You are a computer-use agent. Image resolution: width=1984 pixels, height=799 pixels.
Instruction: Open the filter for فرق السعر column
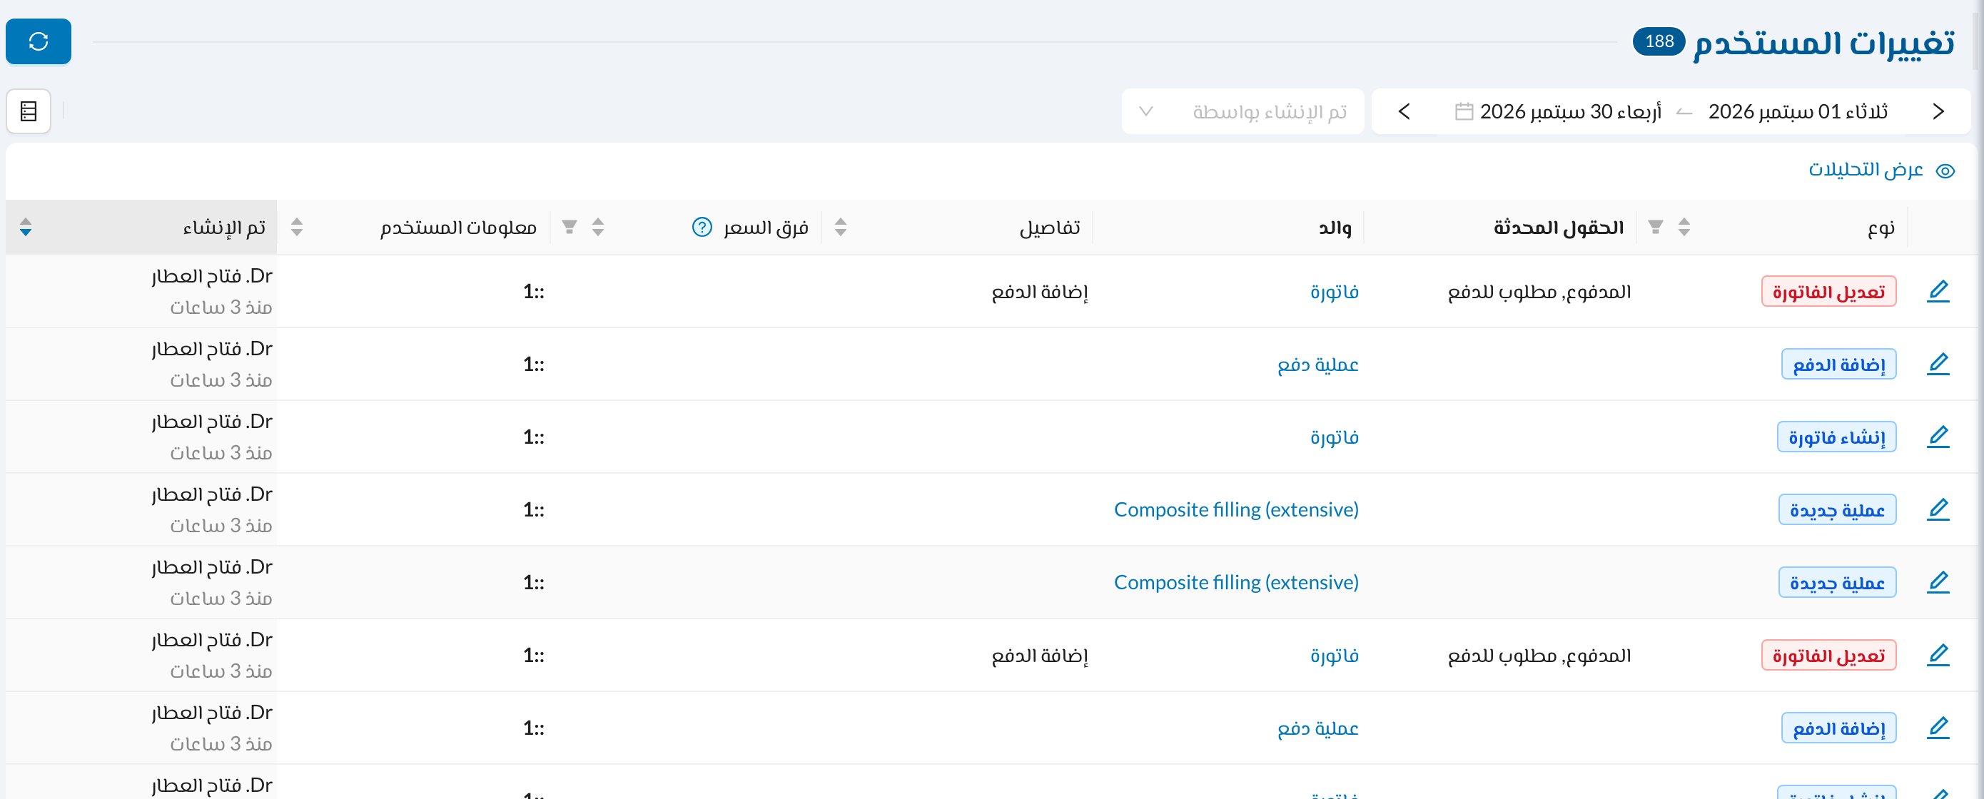[570, 227]
